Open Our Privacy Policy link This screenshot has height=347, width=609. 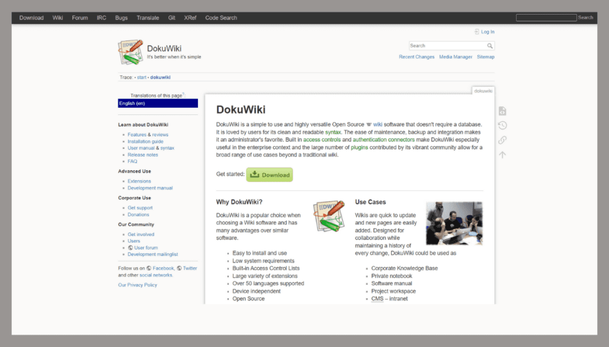point(137,285)
